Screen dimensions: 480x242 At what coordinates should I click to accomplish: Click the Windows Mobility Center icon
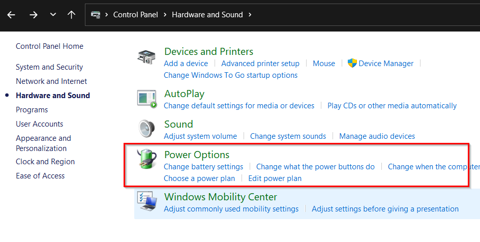(147, 201)
